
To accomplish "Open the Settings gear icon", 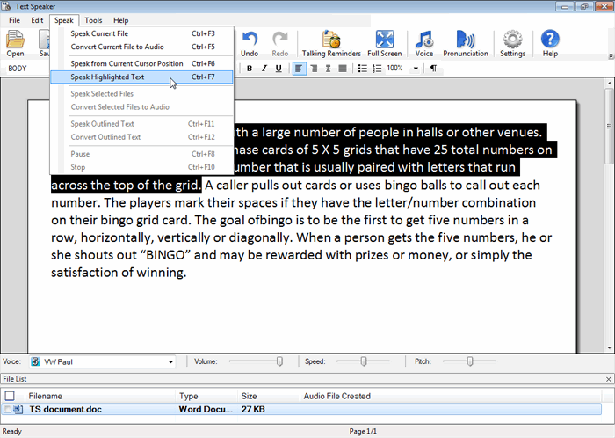I will point(513,42).
